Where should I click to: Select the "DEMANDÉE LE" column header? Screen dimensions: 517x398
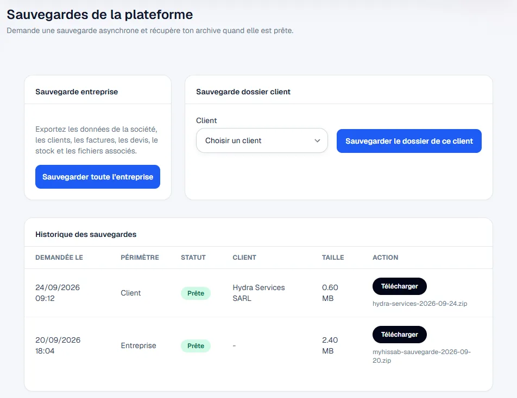coord(59,258)
